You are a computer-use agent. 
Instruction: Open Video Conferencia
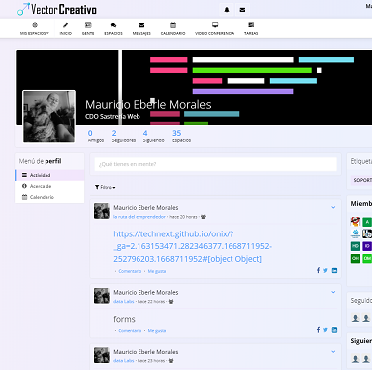point(215,29)
